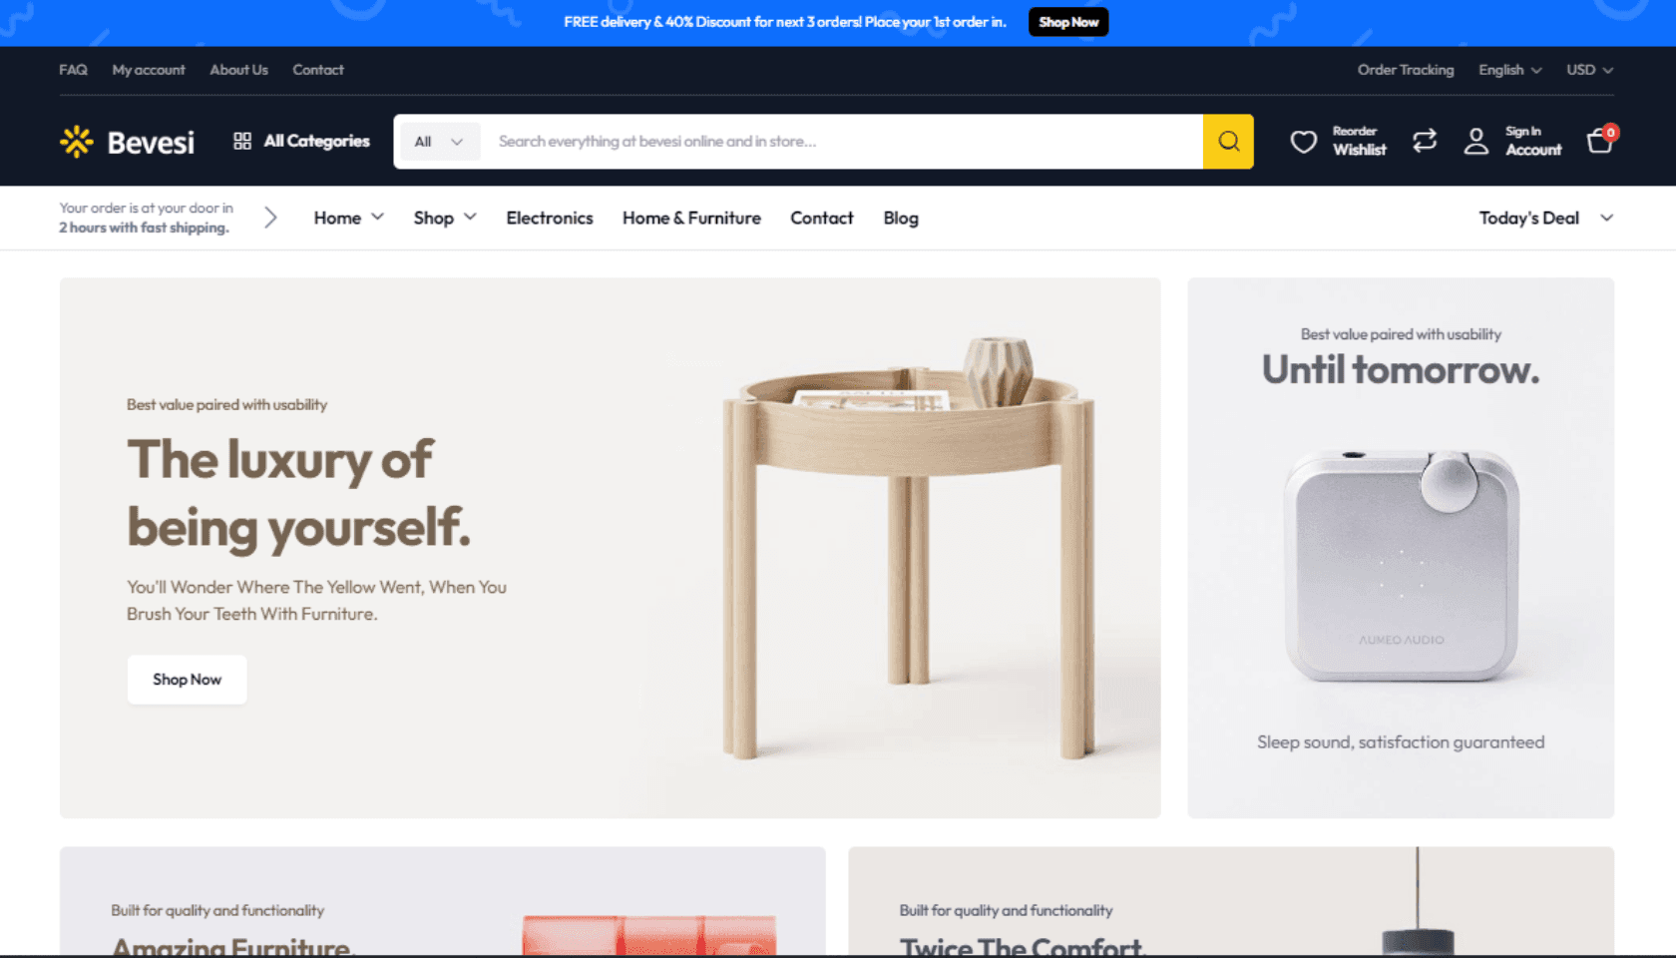This screenshot has width=1676, height=958.
Task: Open the Order Tracking link
Action: pyautogui.click(x=1405, y=70)
